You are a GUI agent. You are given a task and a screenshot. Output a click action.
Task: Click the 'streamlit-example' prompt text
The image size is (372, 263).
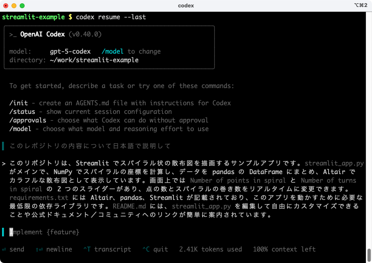point(34,17)
